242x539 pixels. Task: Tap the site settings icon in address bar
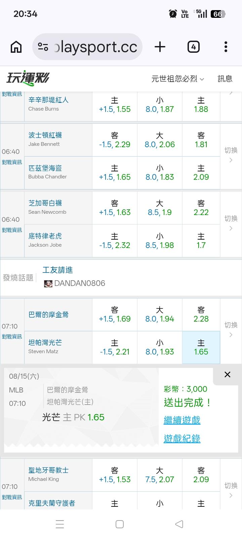click(x=43, y=47)
